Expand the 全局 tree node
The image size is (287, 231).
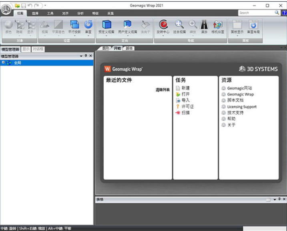3,62
